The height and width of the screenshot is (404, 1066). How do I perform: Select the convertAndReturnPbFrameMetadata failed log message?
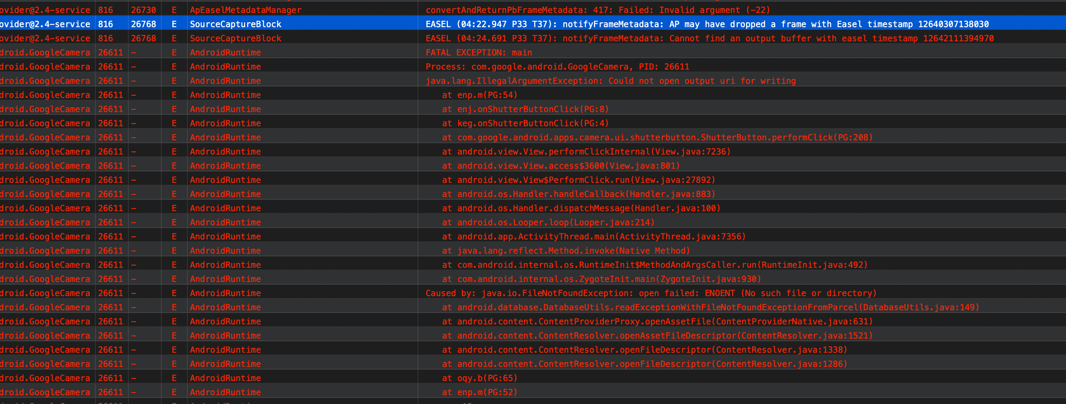point(598,10)
